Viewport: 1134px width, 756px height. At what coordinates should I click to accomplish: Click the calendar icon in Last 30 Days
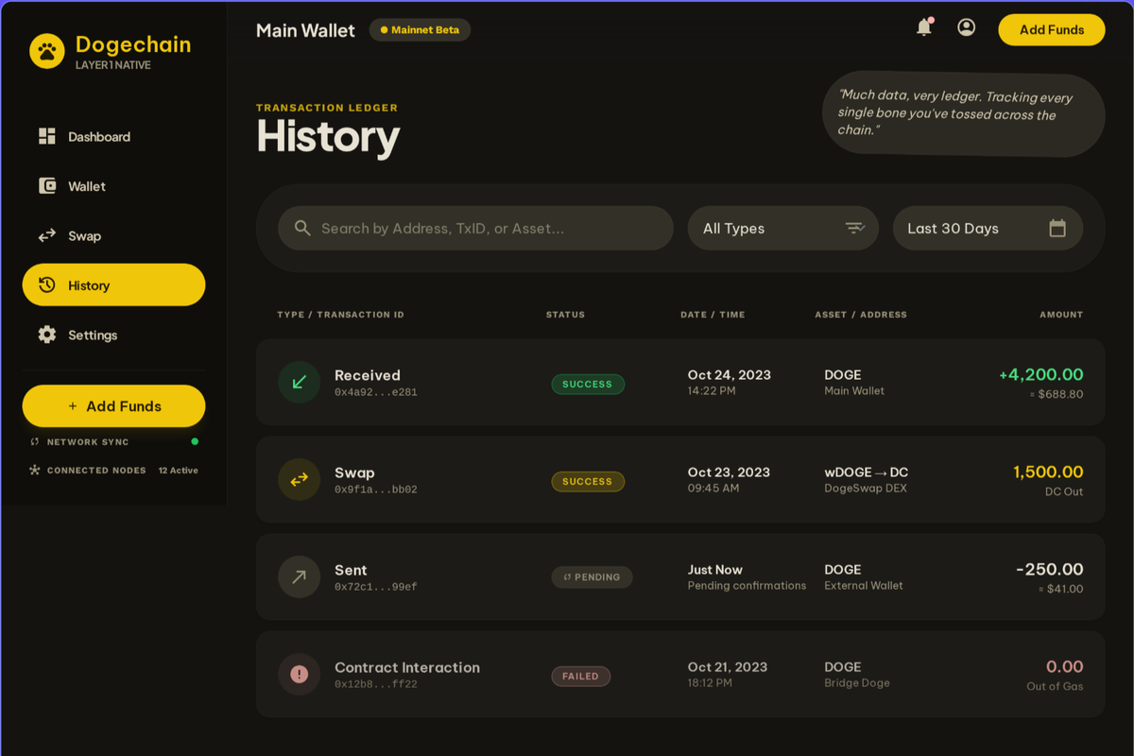tap(1057, 228)
